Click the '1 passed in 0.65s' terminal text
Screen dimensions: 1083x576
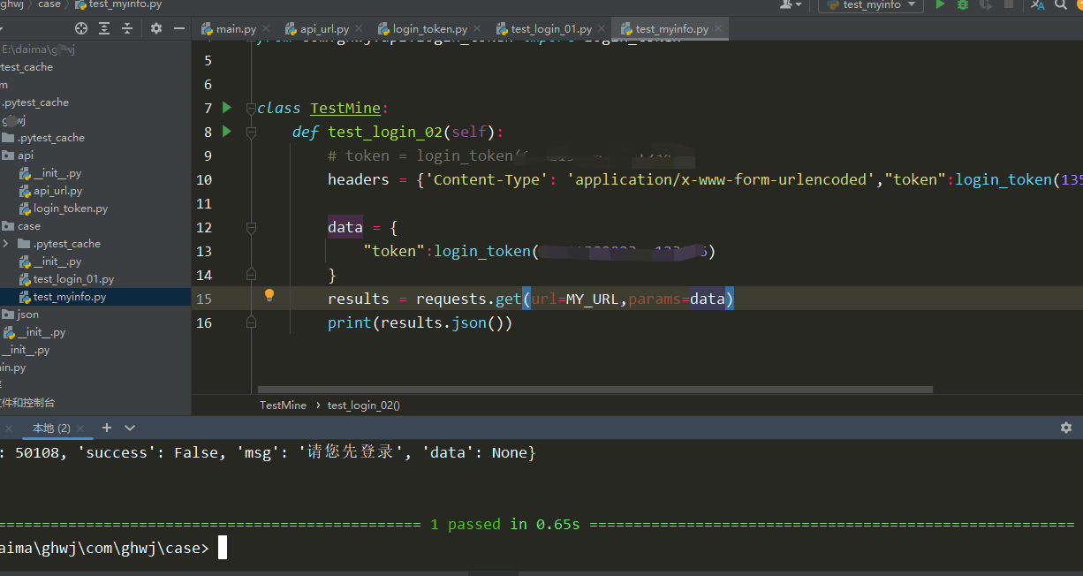505,524
